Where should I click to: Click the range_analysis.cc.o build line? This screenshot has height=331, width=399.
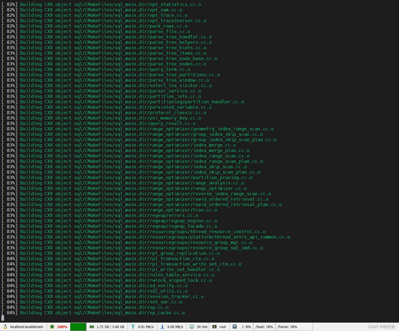coord(123,183)
